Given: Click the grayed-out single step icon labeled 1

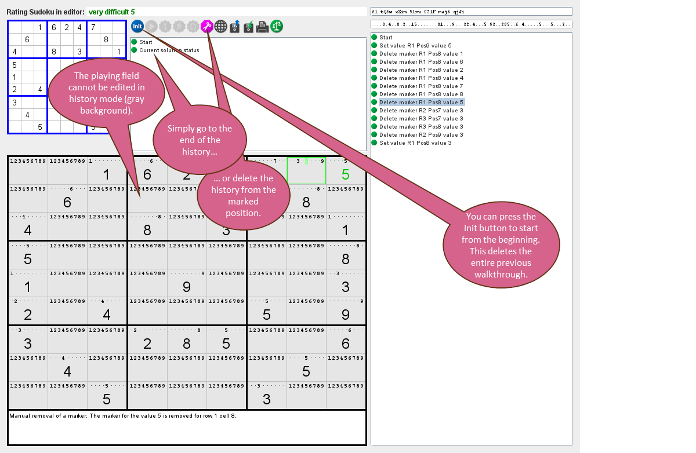Looking at the screenshot, I should click(x=165, y=26).
